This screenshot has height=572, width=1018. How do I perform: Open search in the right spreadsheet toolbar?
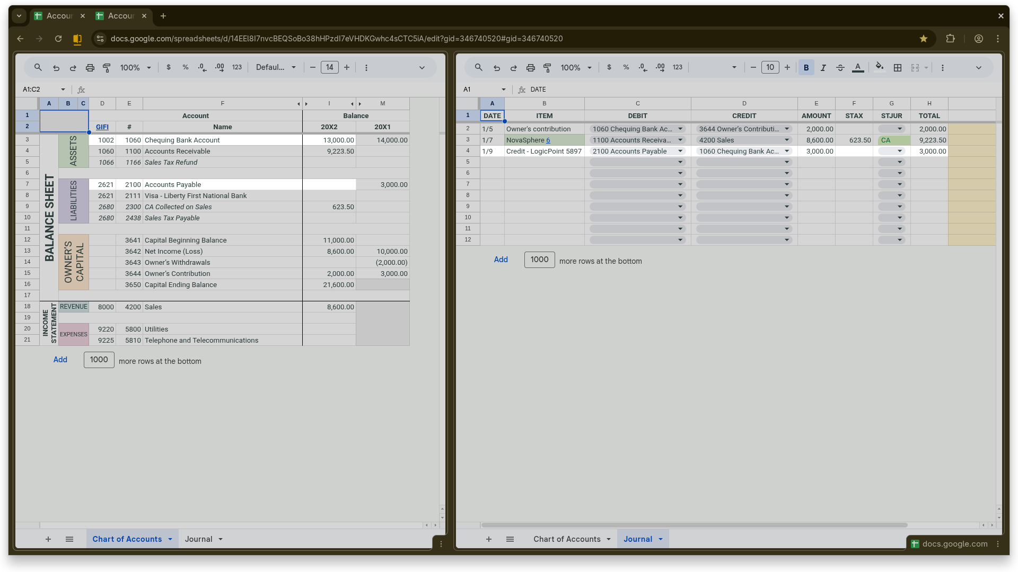pyautogui.click(x=478, y=67)
